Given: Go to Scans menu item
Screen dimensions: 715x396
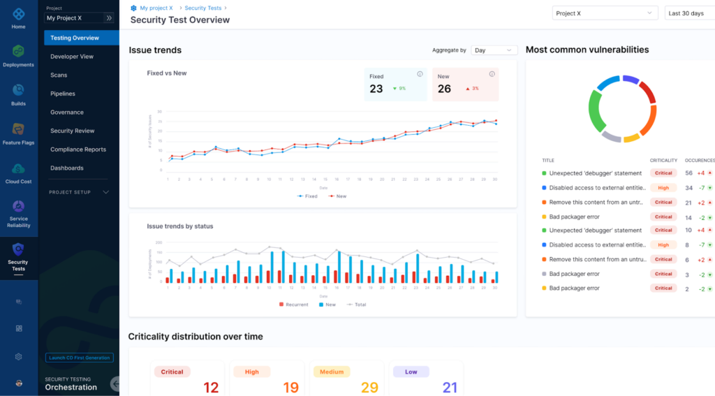Looking at the screenshot, I should [59, 75].
